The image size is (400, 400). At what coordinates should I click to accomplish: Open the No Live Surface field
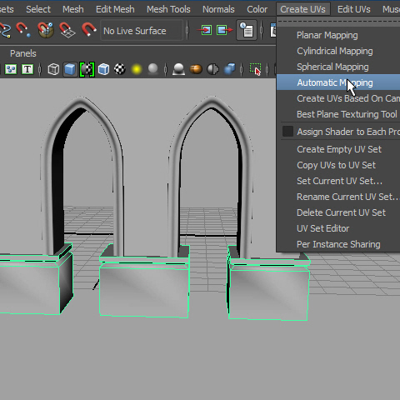point(142,31)
